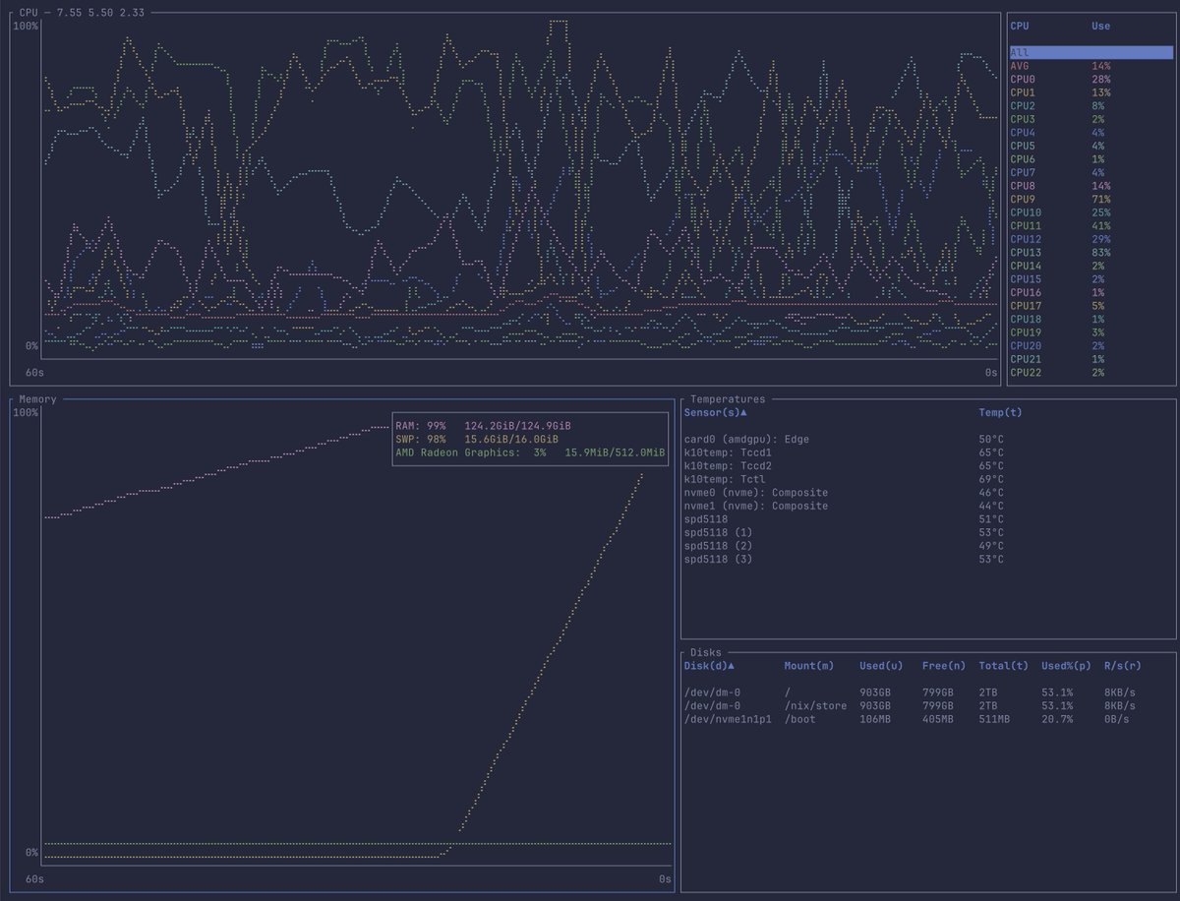The image size is (1180, 901).
Task: Sort disks by R/s(r) column header
Action: click(1123, 666)
